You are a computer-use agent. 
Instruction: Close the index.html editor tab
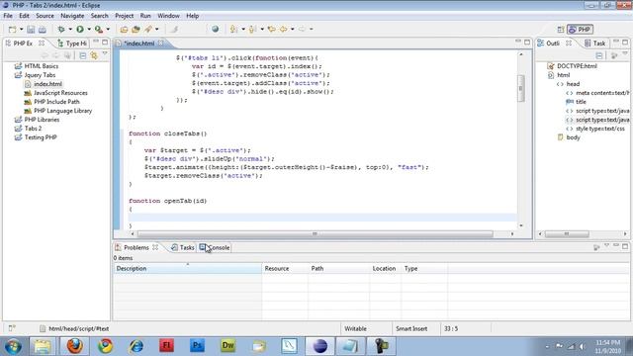point(160,43)
